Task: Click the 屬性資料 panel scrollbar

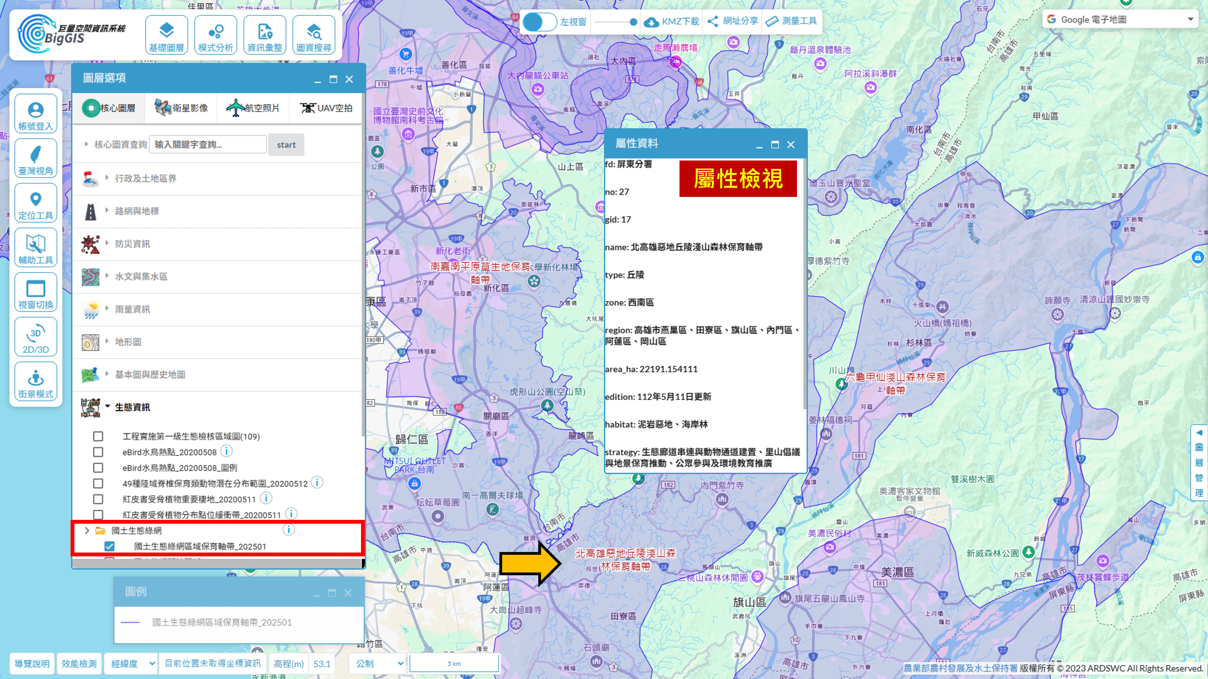Action: [x=805, y=284]
